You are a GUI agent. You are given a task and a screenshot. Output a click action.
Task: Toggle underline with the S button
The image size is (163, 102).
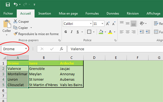[x=78, y=32]
